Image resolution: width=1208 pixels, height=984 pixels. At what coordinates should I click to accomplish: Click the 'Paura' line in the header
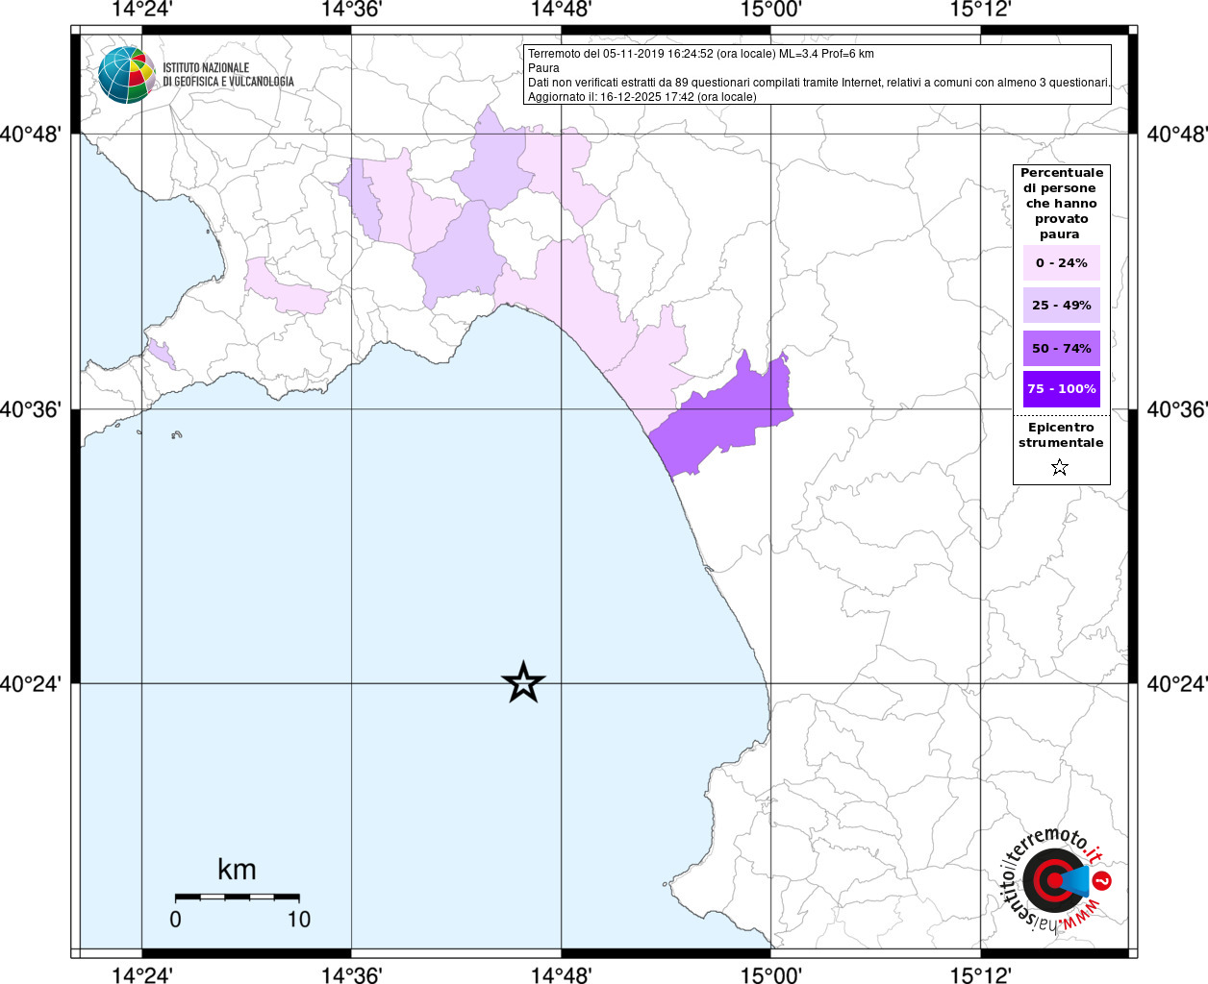(543, 68)
